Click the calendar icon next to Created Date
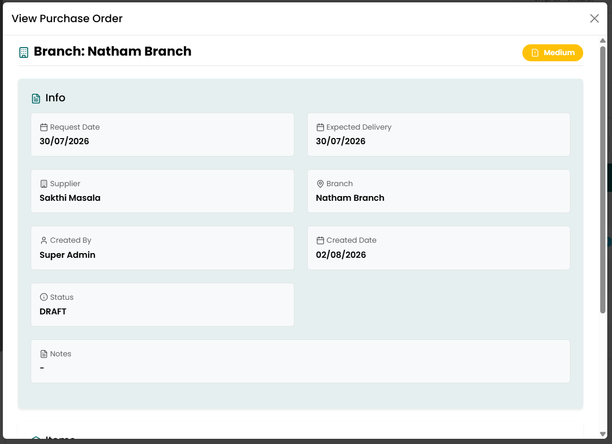This screenshot has width=612, height=444. (x=320, y=240)
